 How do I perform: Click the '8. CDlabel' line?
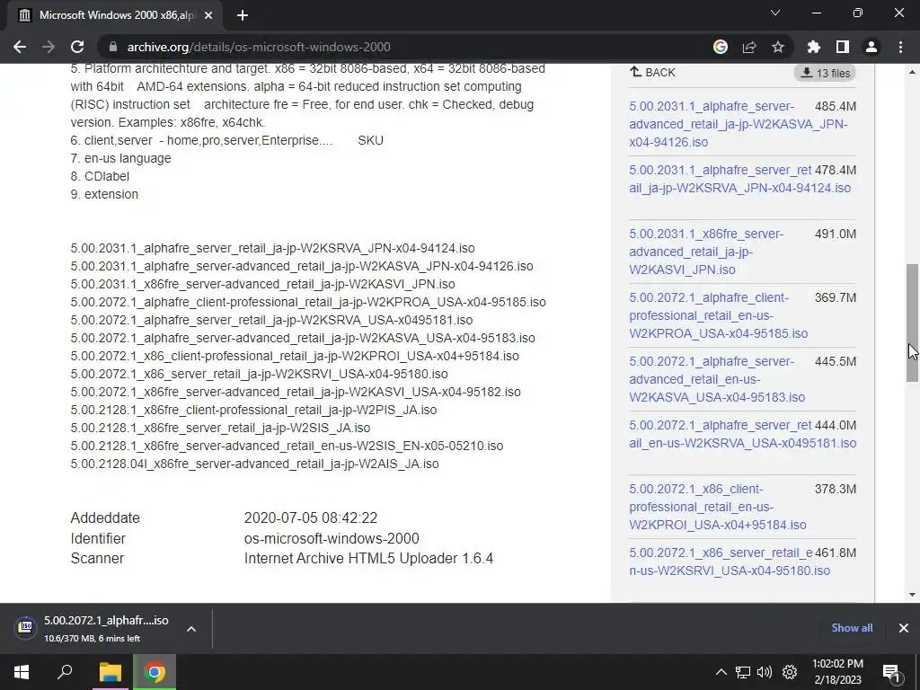pyautogui.click(x=100, y=176)
